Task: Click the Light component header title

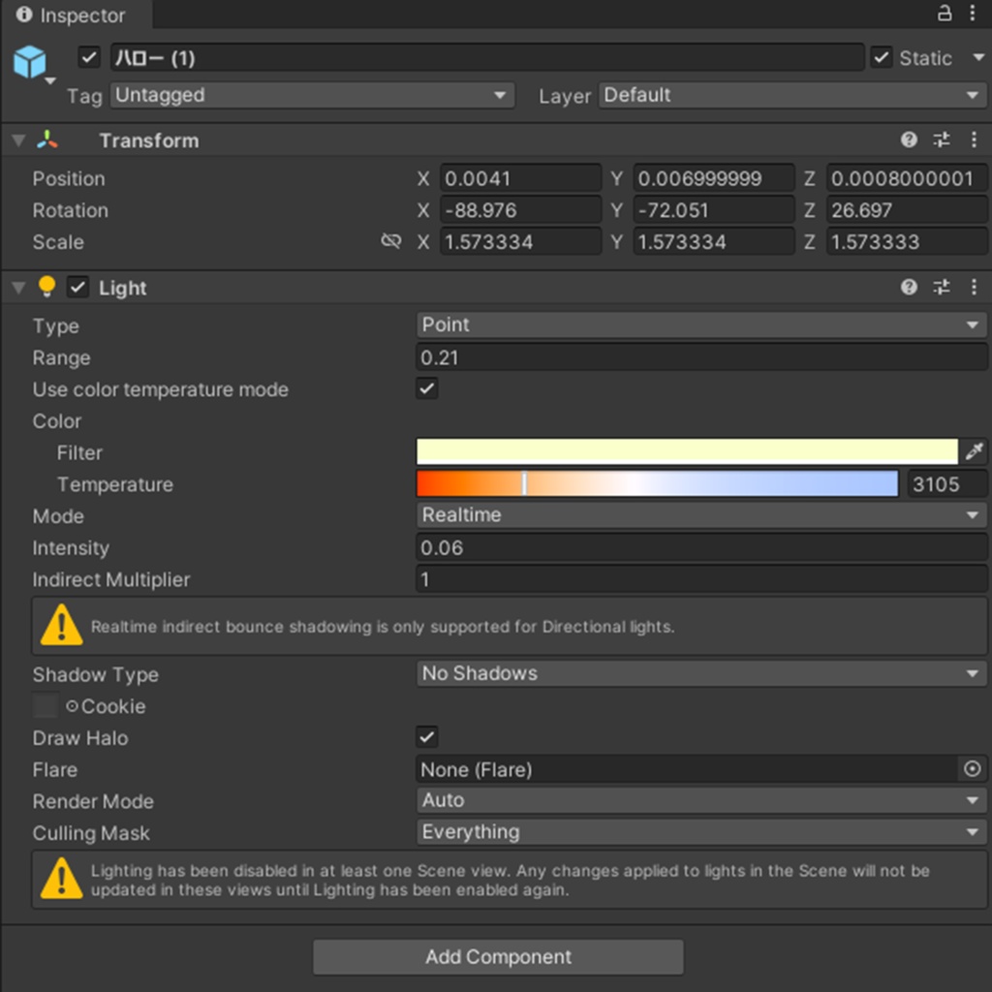Action: pos(123,288)
